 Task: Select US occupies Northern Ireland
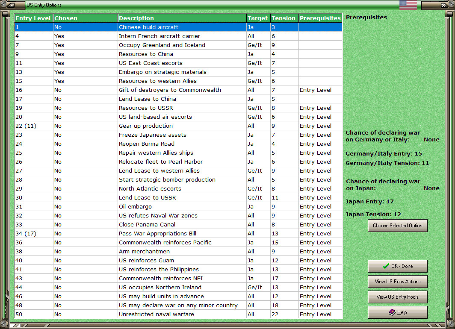(x=178, y=288)
